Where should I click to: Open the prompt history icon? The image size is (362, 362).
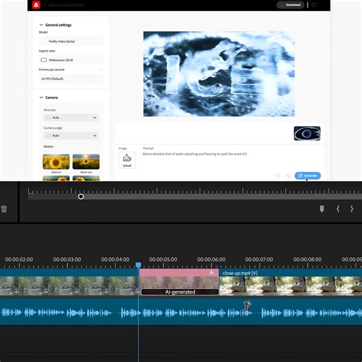coord(278,175)
